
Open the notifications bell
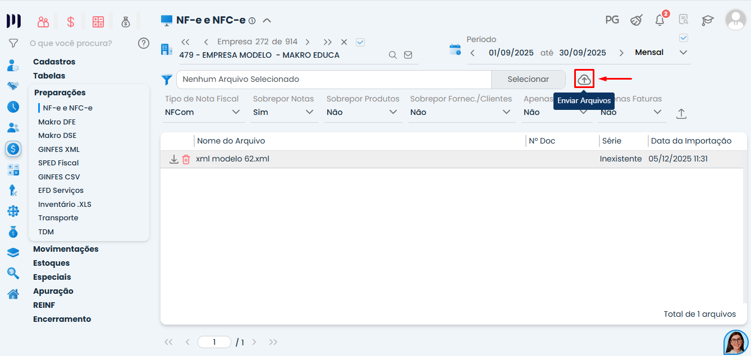660,20
